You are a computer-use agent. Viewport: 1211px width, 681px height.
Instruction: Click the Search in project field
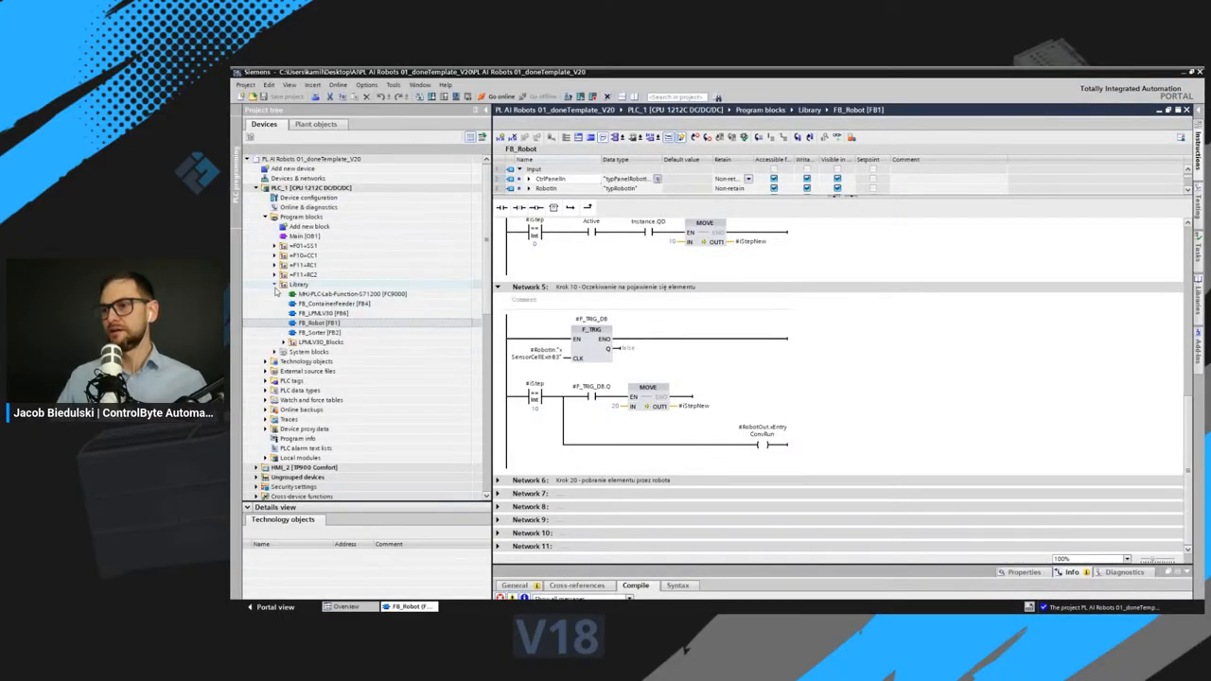(x=677, y=96)
